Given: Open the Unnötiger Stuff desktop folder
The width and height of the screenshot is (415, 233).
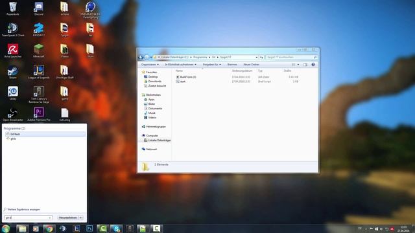Looking at the screenshot, I should 64,72.
